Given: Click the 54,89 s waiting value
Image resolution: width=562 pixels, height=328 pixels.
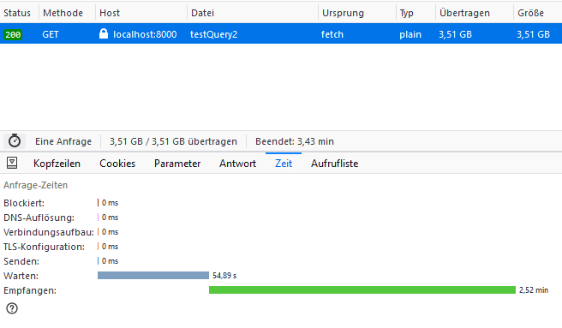Looking at the screenshot, I should (224, 275).
